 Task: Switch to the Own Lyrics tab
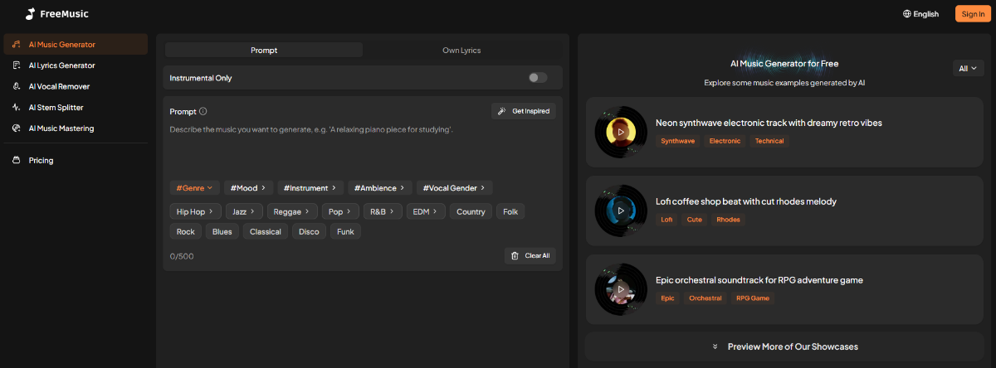(461, 51)
